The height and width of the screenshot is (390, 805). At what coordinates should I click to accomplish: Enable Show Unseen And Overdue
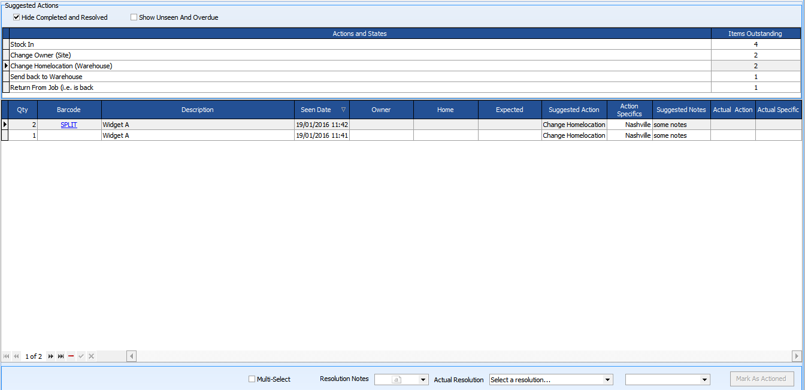[x=134, y=17]
